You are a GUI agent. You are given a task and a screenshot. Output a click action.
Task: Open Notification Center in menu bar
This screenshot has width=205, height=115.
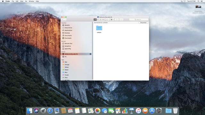pos(202,1)
